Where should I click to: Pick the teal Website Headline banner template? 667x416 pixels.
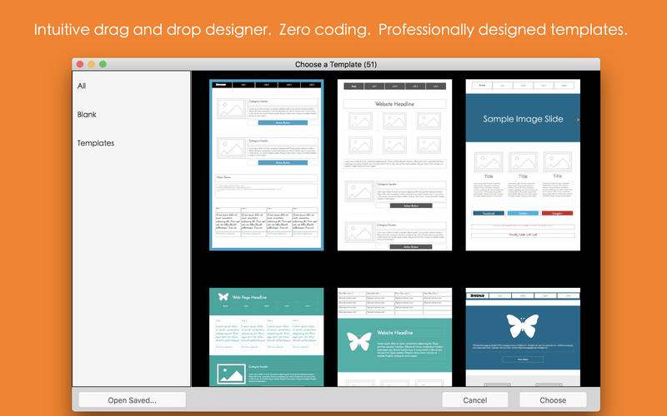[394, 337]
